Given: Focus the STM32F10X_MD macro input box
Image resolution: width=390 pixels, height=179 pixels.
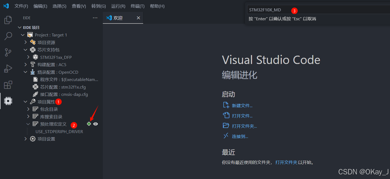Looking at the screenshot, I should (318, 10).
